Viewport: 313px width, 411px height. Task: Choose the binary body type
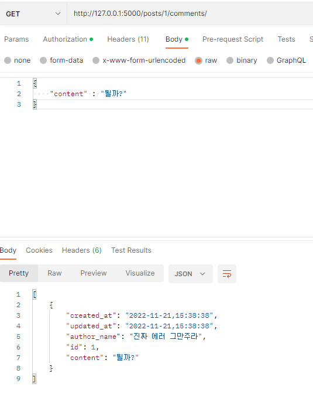click(x=242, y=60)
